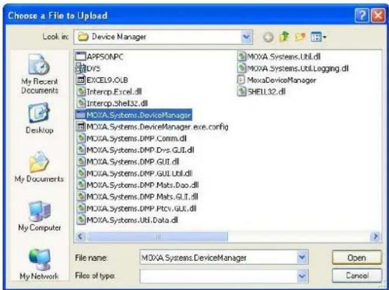Screen dimensions: 389x290
Task: Click the Back navigation arrow icon
Action: (268, 37)
